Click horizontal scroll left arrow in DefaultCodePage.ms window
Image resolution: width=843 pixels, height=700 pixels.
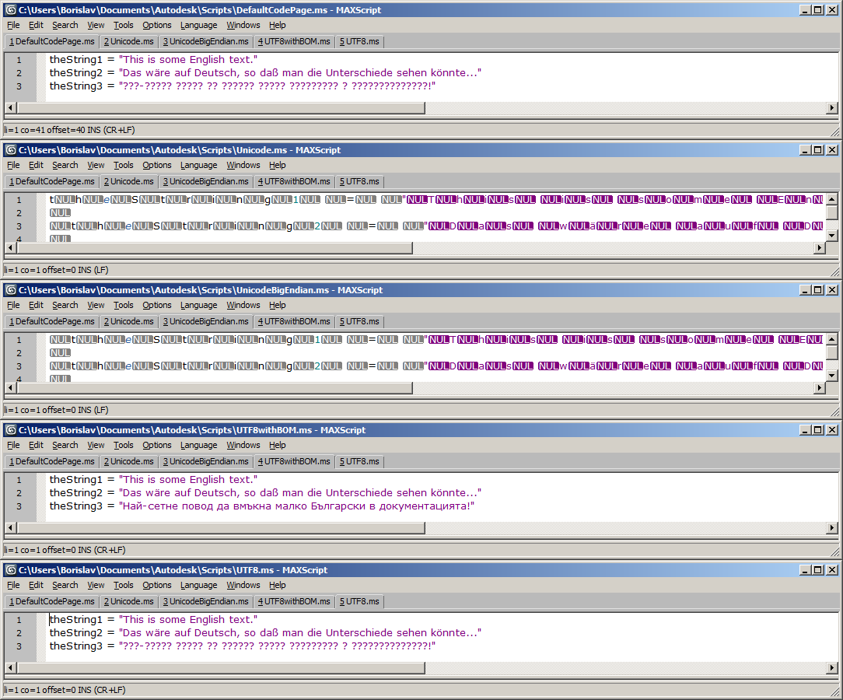[x=10, y=108]
